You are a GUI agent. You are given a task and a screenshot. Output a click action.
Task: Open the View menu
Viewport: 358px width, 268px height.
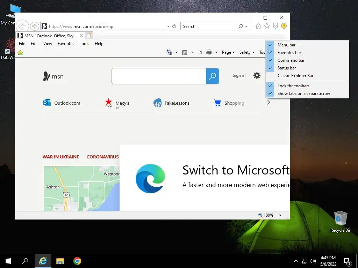click(48, 44)
